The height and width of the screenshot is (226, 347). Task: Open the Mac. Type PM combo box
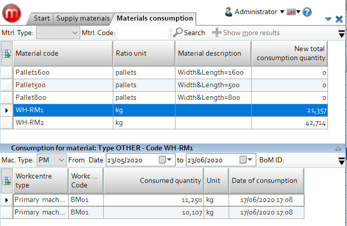[51, 160]
